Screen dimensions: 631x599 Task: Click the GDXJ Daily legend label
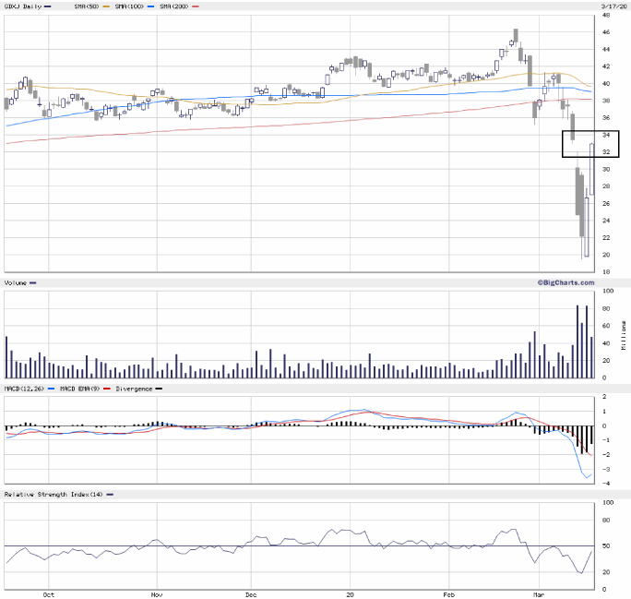[25, 6]
